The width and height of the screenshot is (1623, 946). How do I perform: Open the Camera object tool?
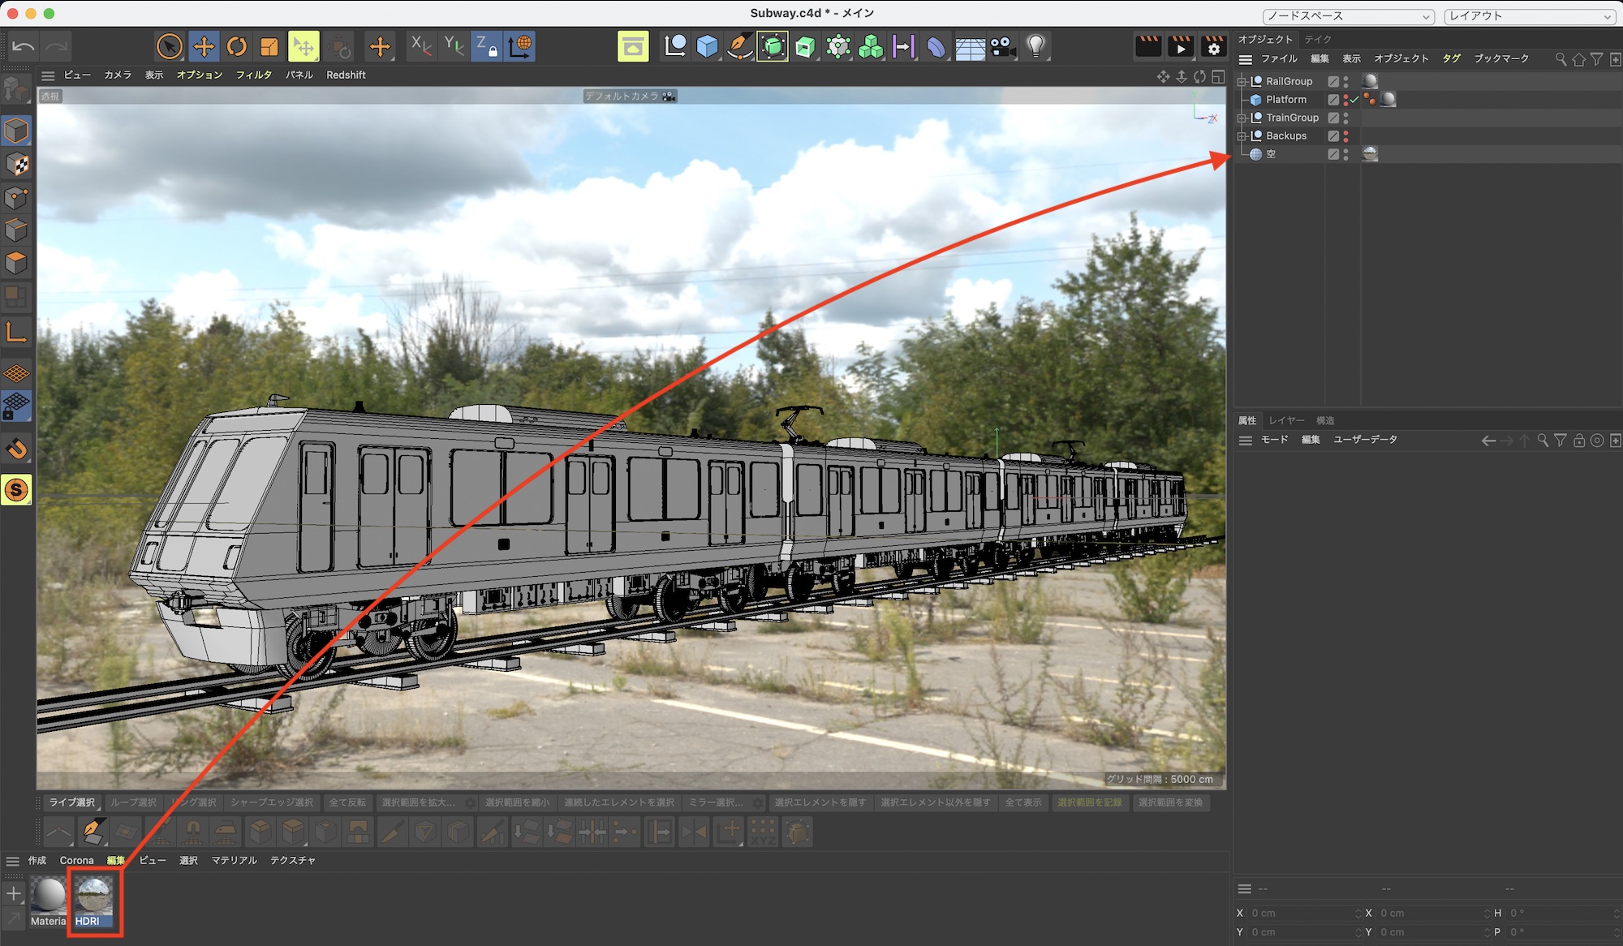point(1002,46)
